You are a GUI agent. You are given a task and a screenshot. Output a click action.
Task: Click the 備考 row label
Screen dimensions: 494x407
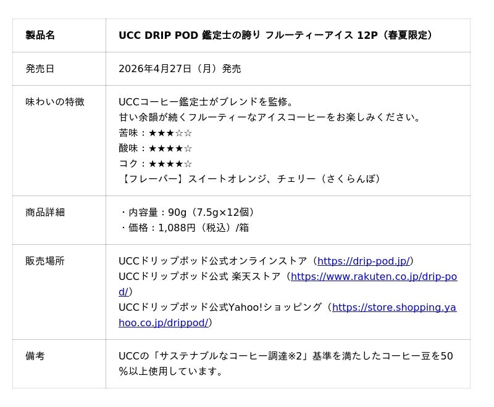point(35,356)
